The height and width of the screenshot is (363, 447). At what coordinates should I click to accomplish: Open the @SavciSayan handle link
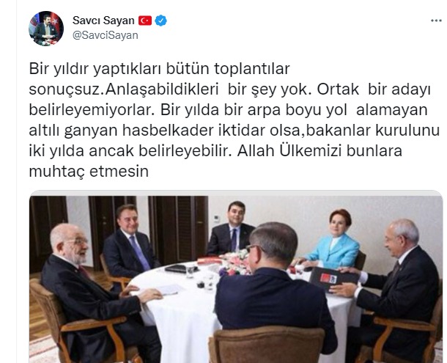click(106, 35)
